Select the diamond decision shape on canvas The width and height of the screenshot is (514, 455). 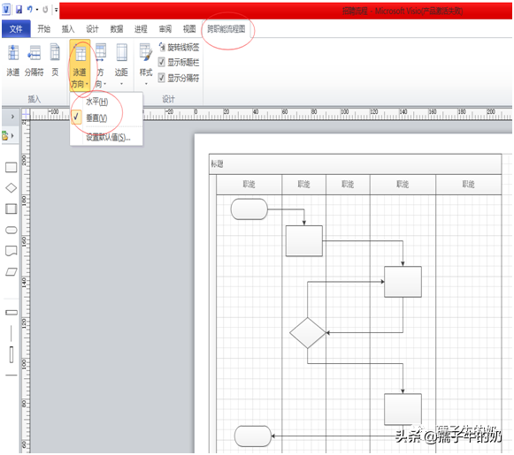pos(308,333)
